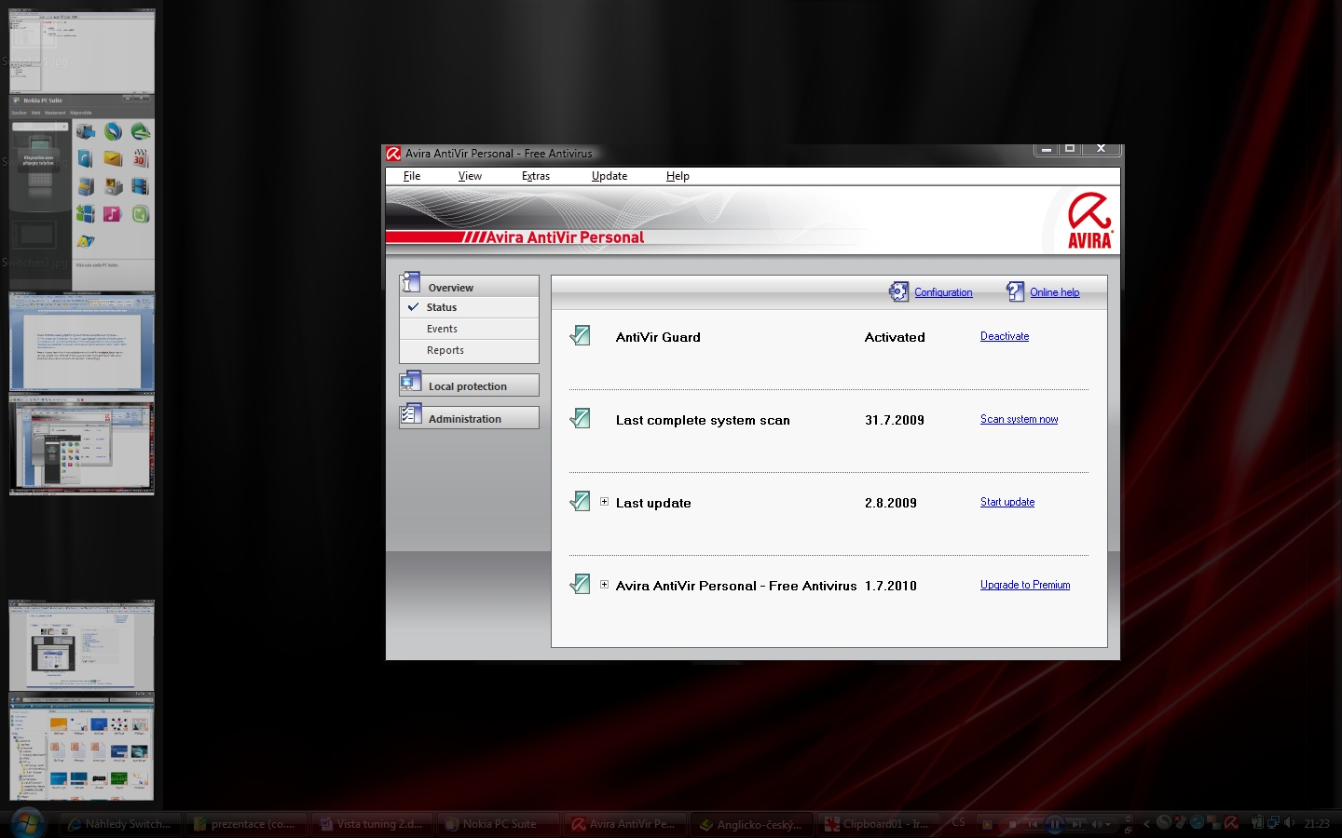Screen dimensions: 1342x838
Task: Click Start update link
Action: pyautogui.click(x=1007, y=502)
